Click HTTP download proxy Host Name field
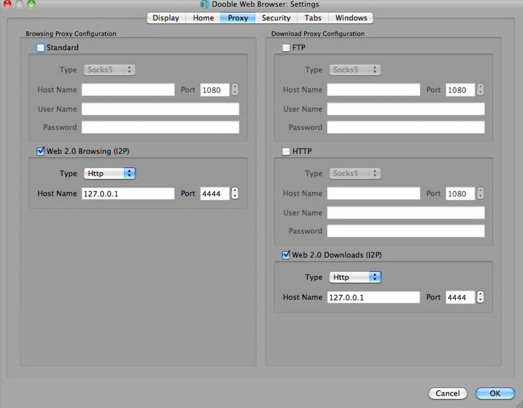This screenshot has width=523, height=408. 374,194
